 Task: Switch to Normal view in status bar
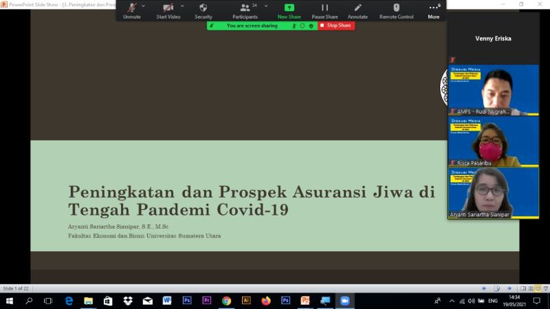[523, 288]
